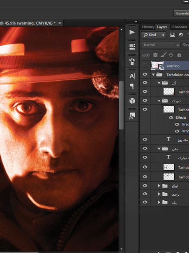Open the Kind filter dropdown
Image resolution: width=189 pixels, height=253 pixels.
coord(153,35)
